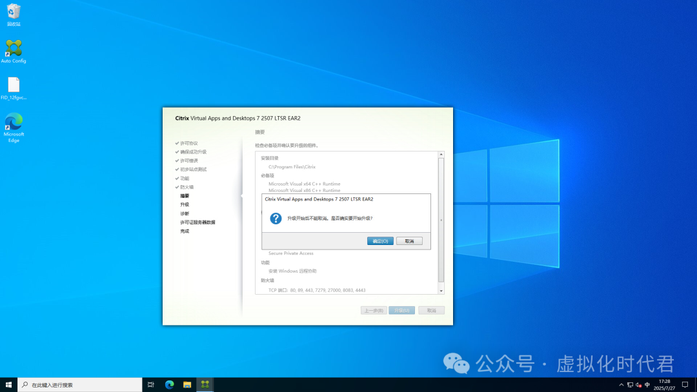697x392 pixels.
Task: Select the 摘要 step in the sidebar
Action: pyautogui.click(x=185, y=196)
